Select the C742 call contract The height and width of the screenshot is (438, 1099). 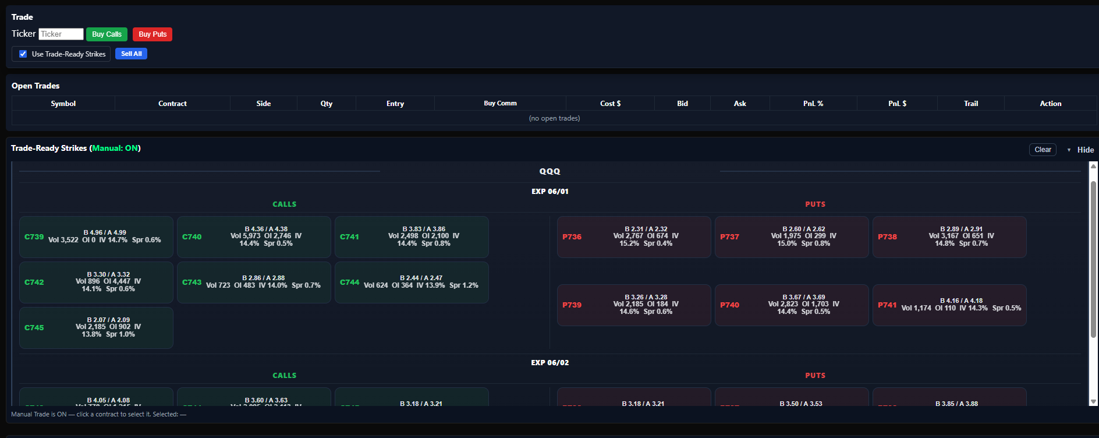pos(96,282)
